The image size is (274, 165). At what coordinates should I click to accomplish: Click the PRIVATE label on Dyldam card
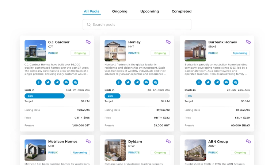134,153
